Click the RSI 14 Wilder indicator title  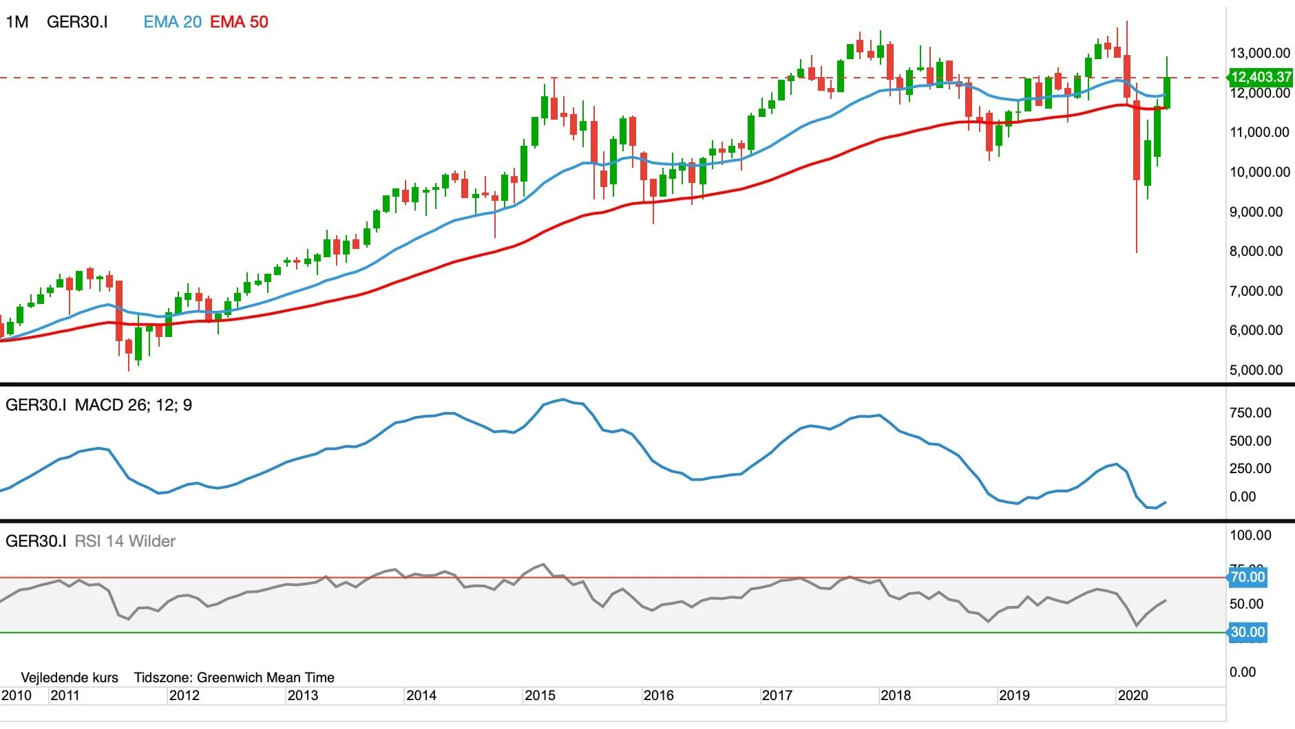125,541
